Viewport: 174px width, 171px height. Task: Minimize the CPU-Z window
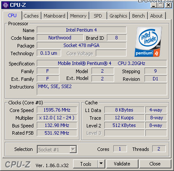pos(153,5)
